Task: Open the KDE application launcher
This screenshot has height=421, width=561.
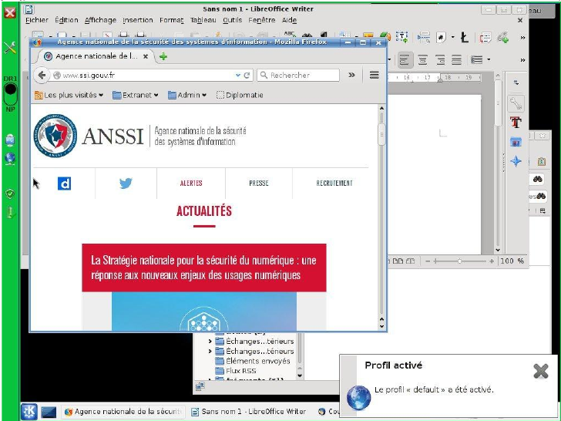Action: 29,411
